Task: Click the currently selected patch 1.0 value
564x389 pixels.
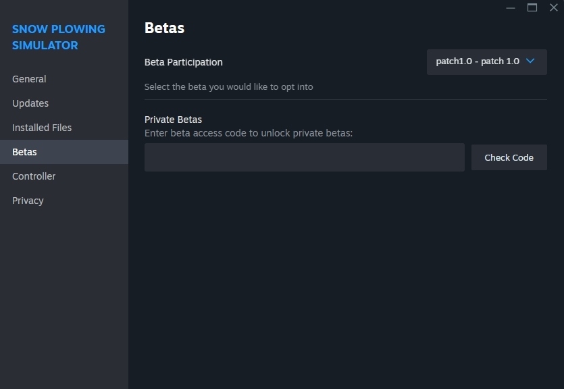Action: pos(478,61)
